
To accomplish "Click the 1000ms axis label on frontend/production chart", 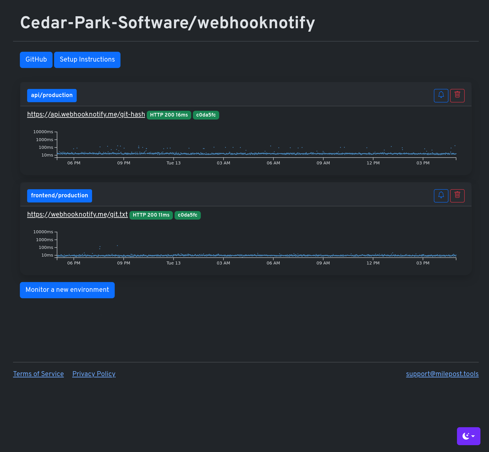I will click(x=44, y=240).
